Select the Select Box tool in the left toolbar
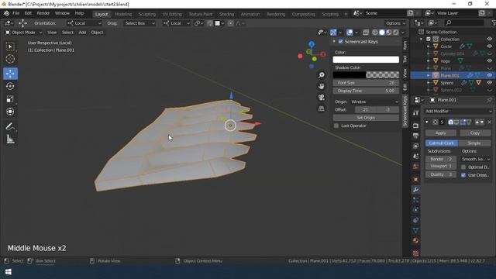The width and height of the screenshot is (496, 279). [10, 46]
